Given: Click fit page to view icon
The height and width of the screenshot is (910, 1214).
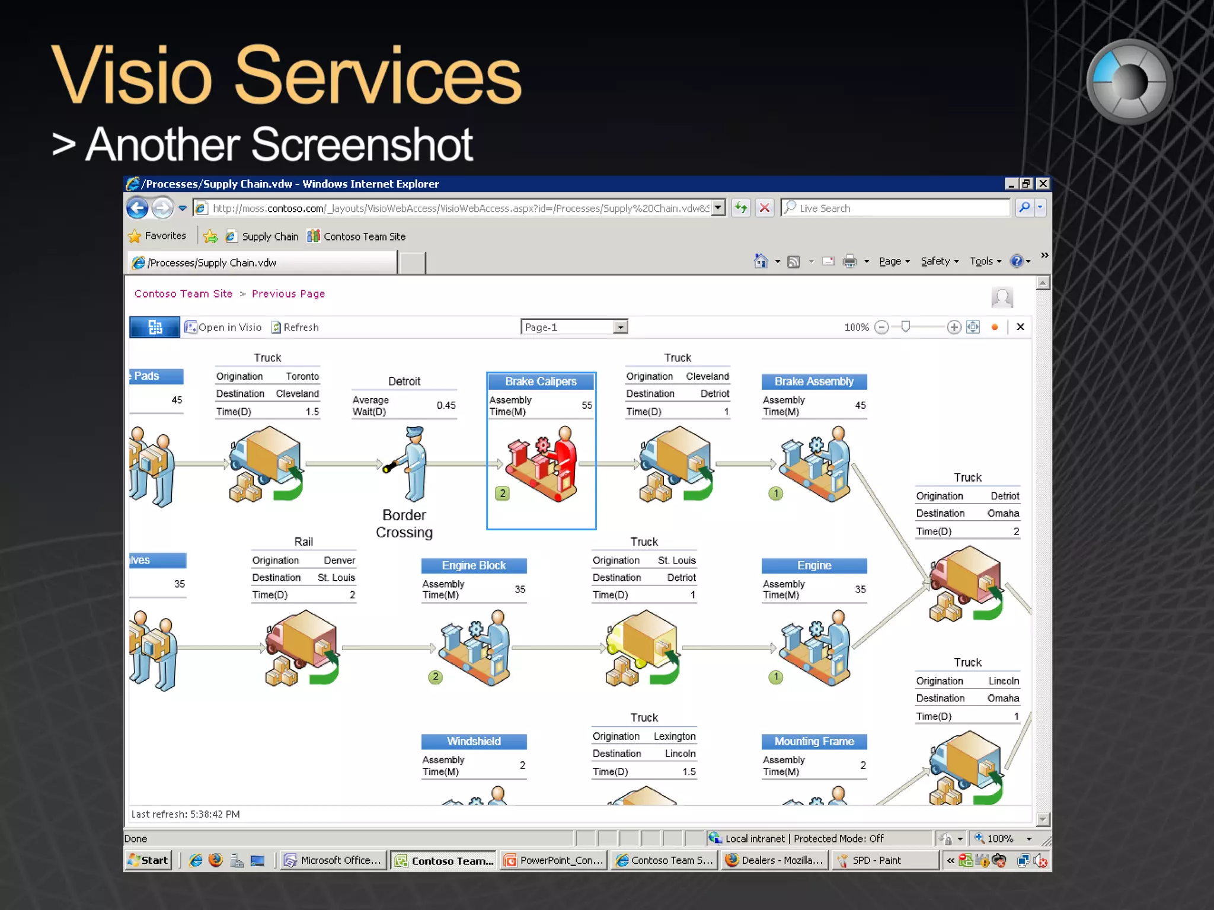Looking at the screenshot, I should coord(973,327).
